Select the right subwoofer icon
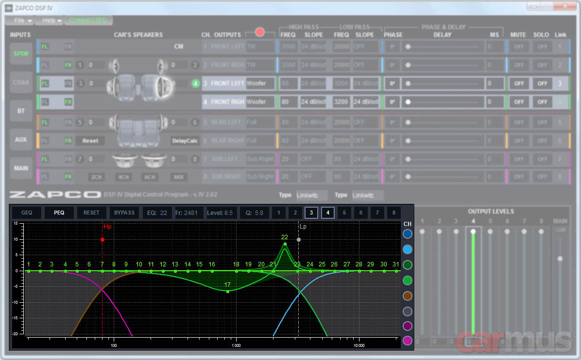Screen dimensions: 581x360 pyautogui.click(x=154, y=161)
